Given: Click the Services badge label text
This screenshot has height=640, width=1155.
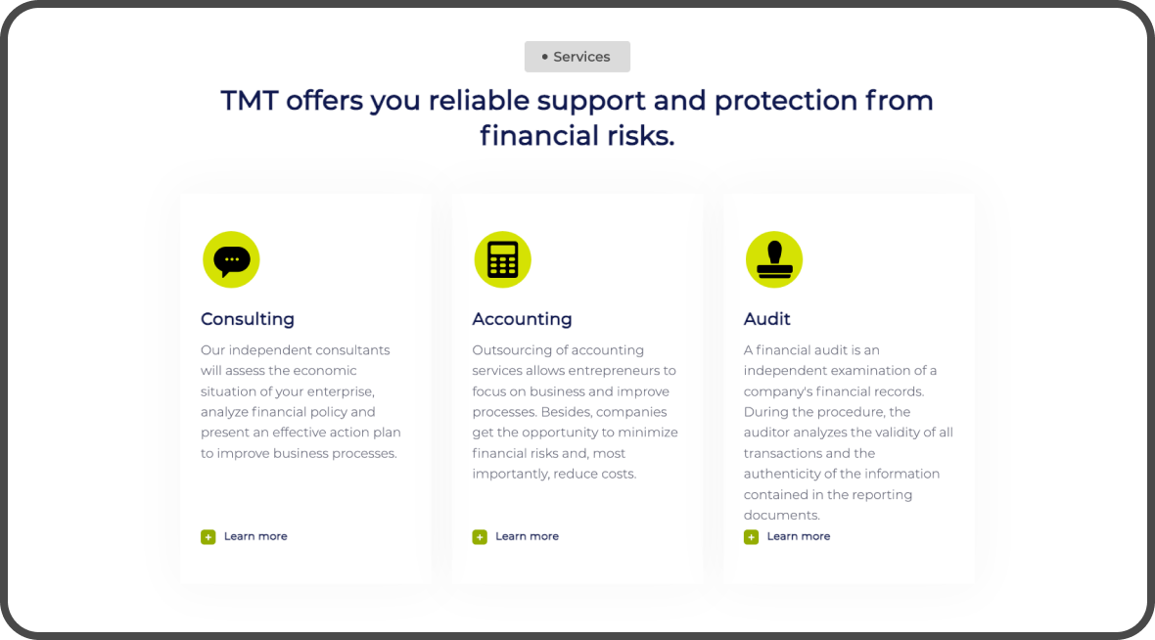Looking at the screenshot, I should click(581, 57).
